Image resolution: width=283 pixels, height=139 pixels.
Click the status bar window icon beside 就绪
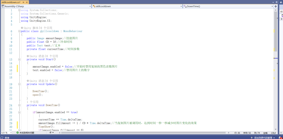pos(2,137)
